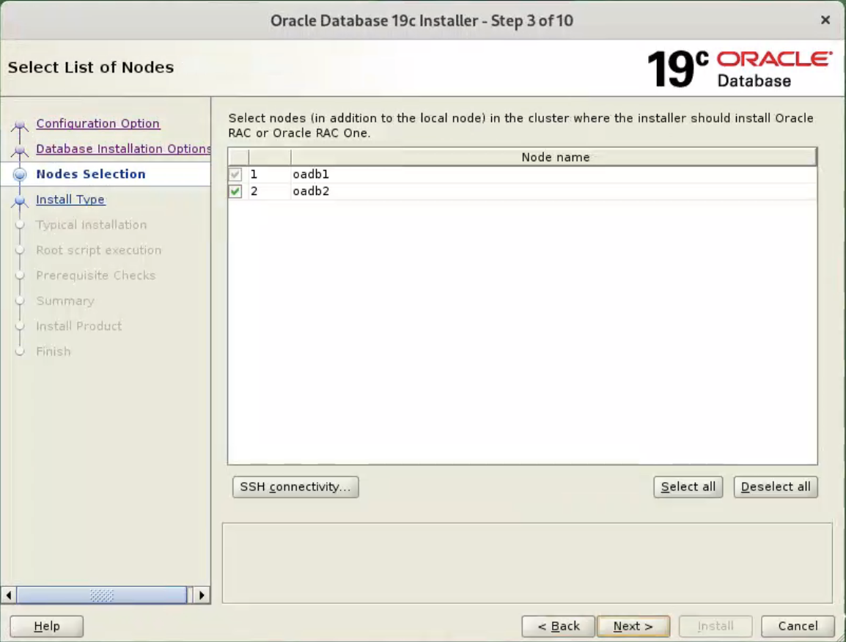The height and width of the screenshot is (642, 846).
Task: Click the Install Type step marker icon
Action: click(20, 202)
